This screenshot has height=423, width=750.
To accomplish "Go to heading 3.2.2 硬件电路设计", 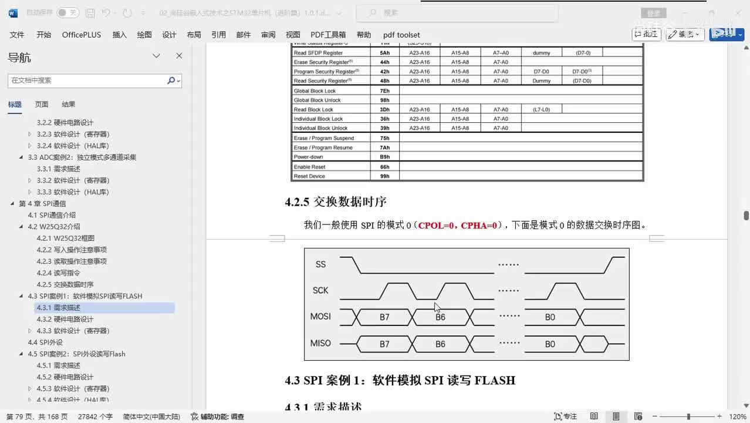I will tap(65, 122).
